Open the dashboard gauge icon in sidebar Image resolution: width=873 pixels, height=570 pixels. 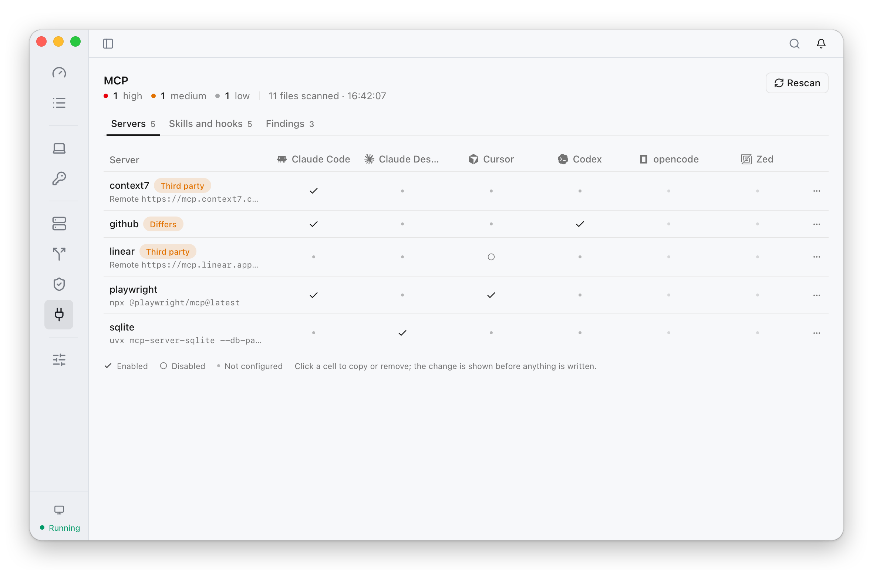[x=59, y=73]
